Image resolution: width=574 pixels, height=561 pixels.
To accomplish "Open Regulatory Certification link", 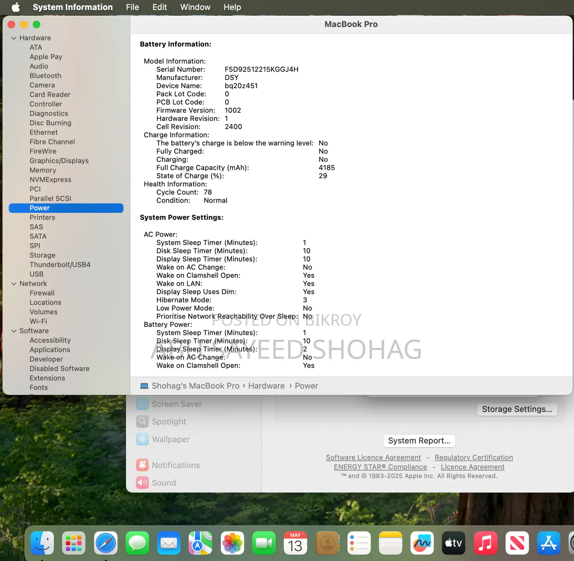I will 474,457.
